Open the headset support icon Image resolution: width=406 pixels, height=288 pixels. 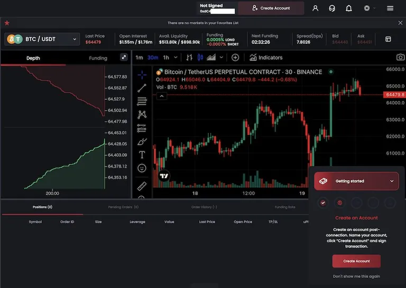(x=332, y=8)
